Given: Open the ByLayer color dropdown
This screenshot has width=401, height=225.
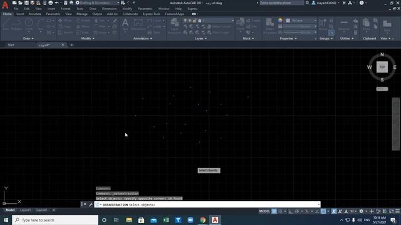Looking at the screenshot, I should (301, 21).
